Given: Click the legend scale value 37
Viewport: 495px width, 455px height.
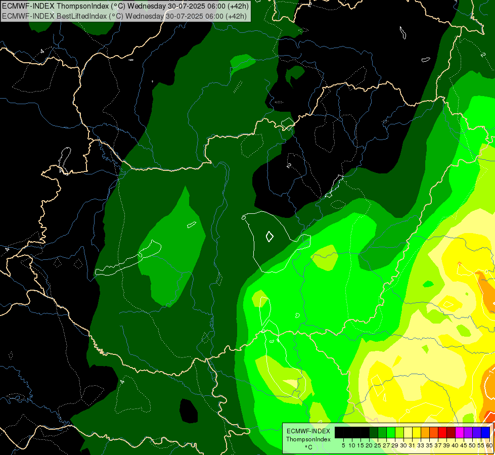Looking at the screenshot, I should tap(438, 445).
